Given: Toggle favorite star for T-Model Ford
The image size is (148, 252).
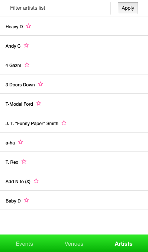Looking at the screenshot, I should click(x=39, y=103).
